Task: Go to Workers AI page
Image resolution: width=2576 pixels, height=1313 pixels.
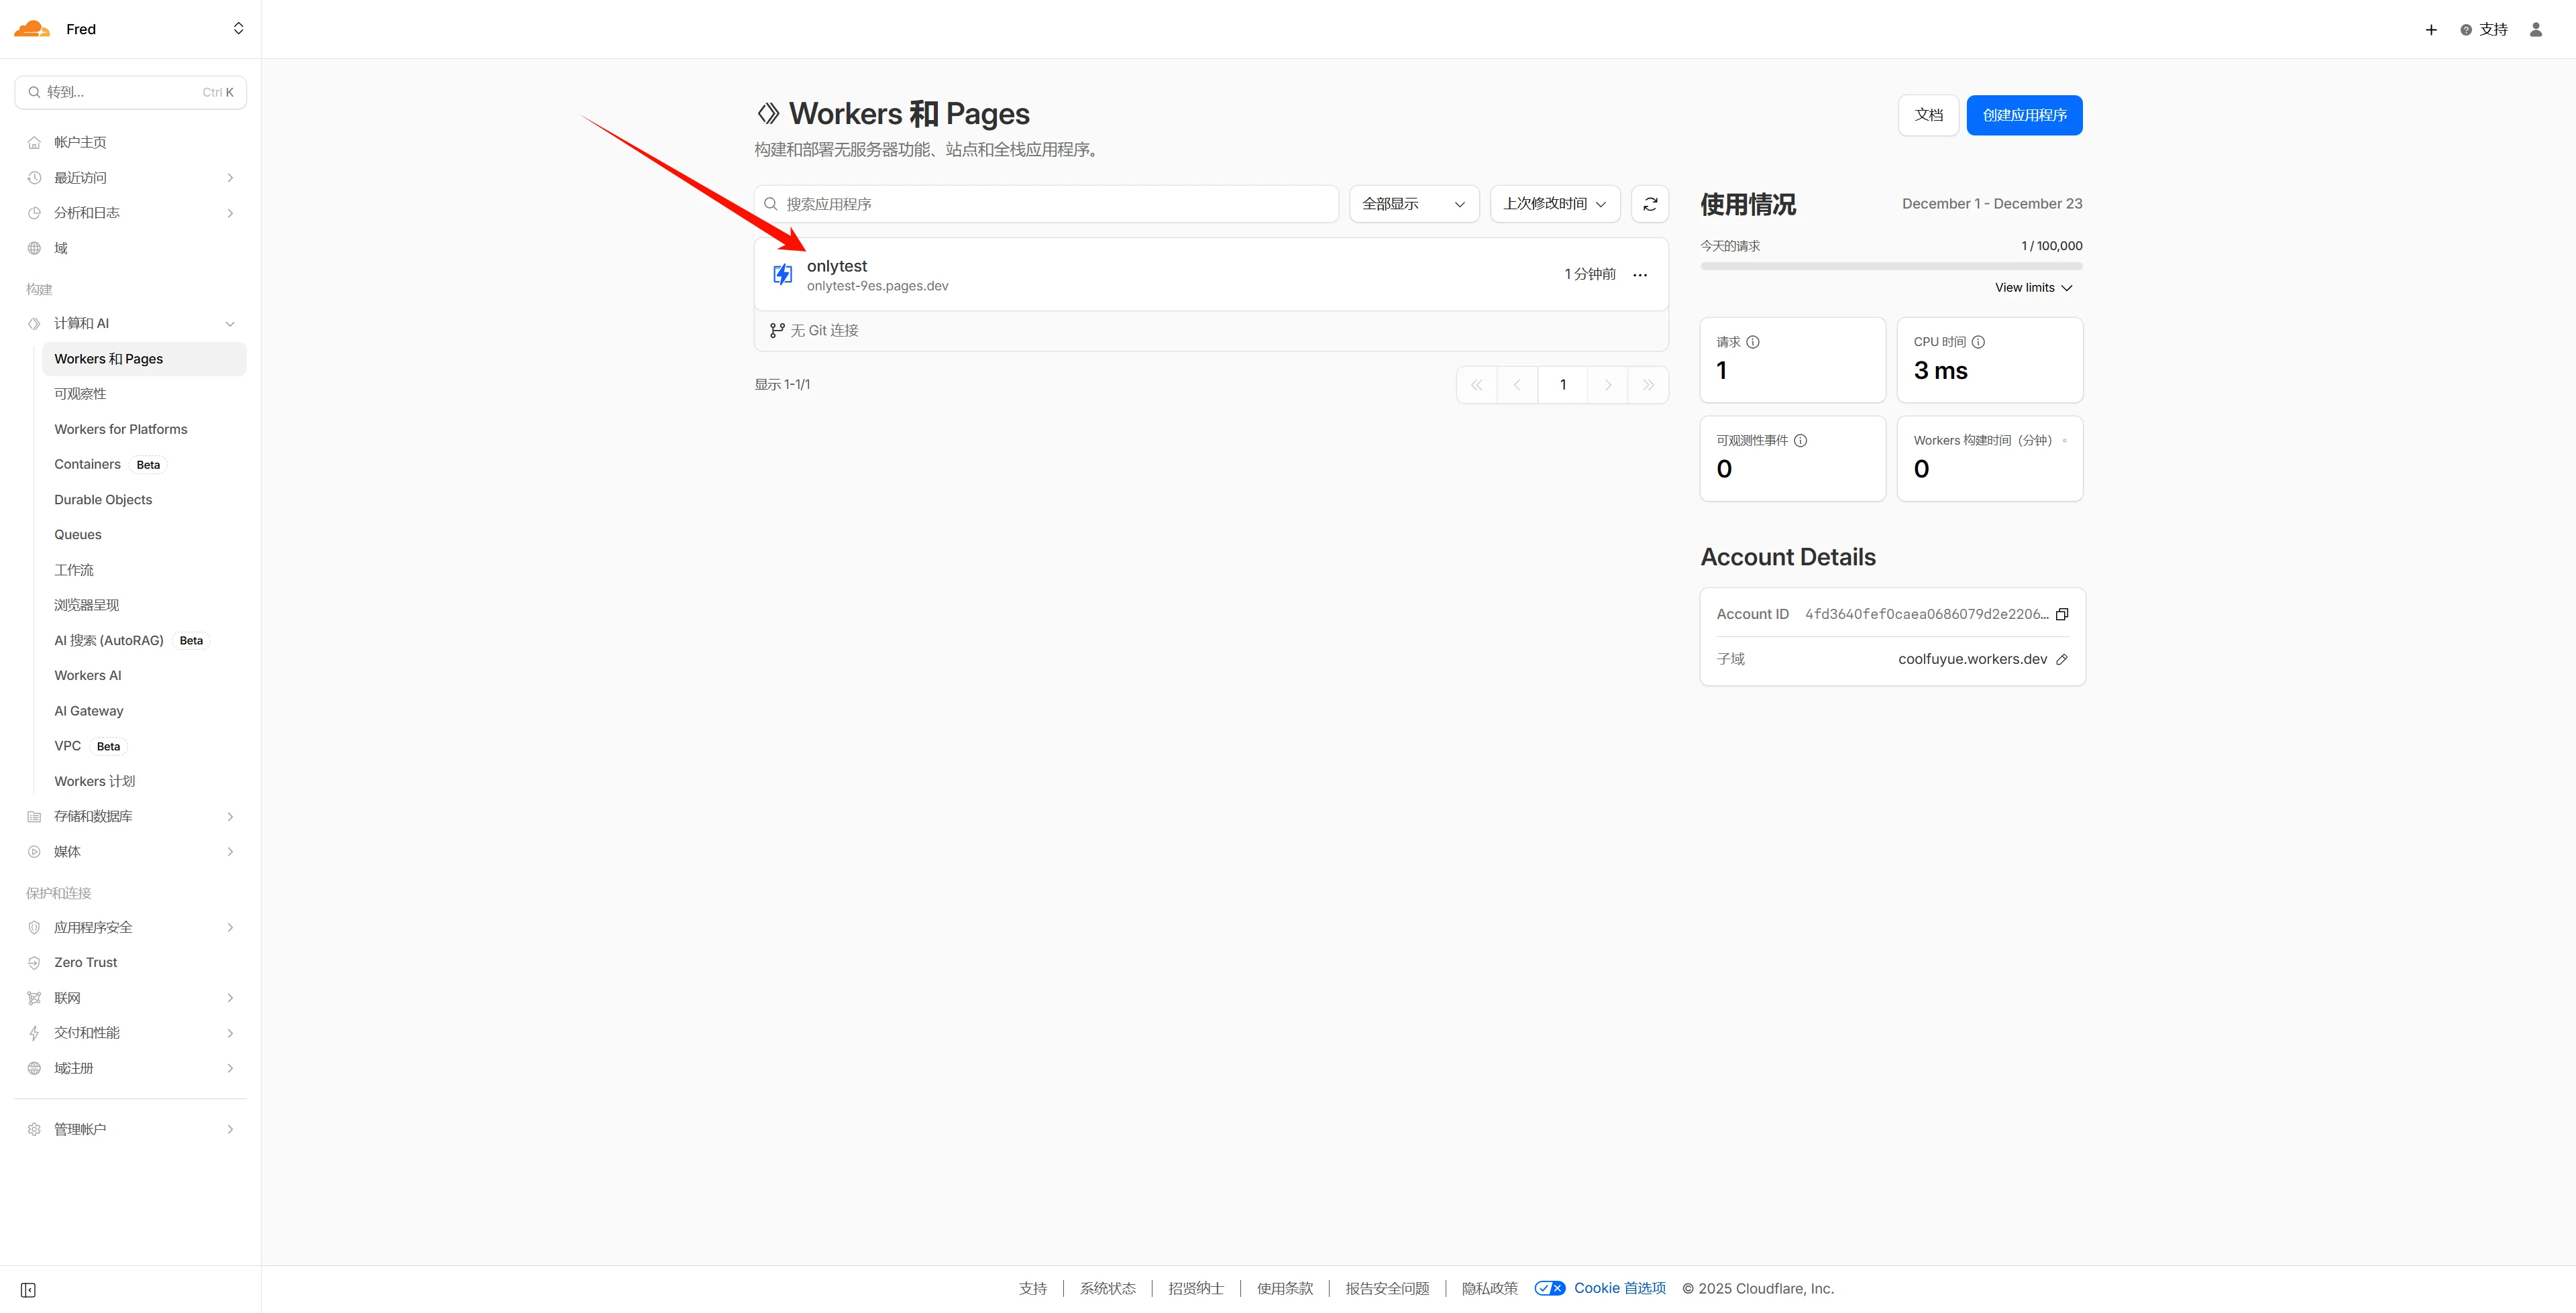Action: (x=88, y=676)
